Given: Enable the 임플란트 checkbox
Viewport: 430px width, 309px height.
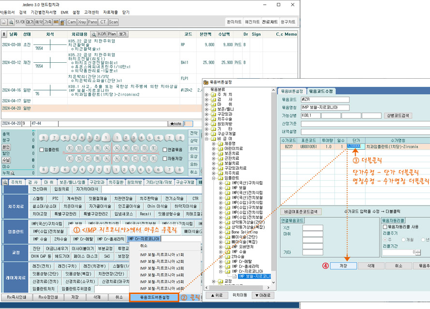Looking at the screenshot, I should click(42, 150).
